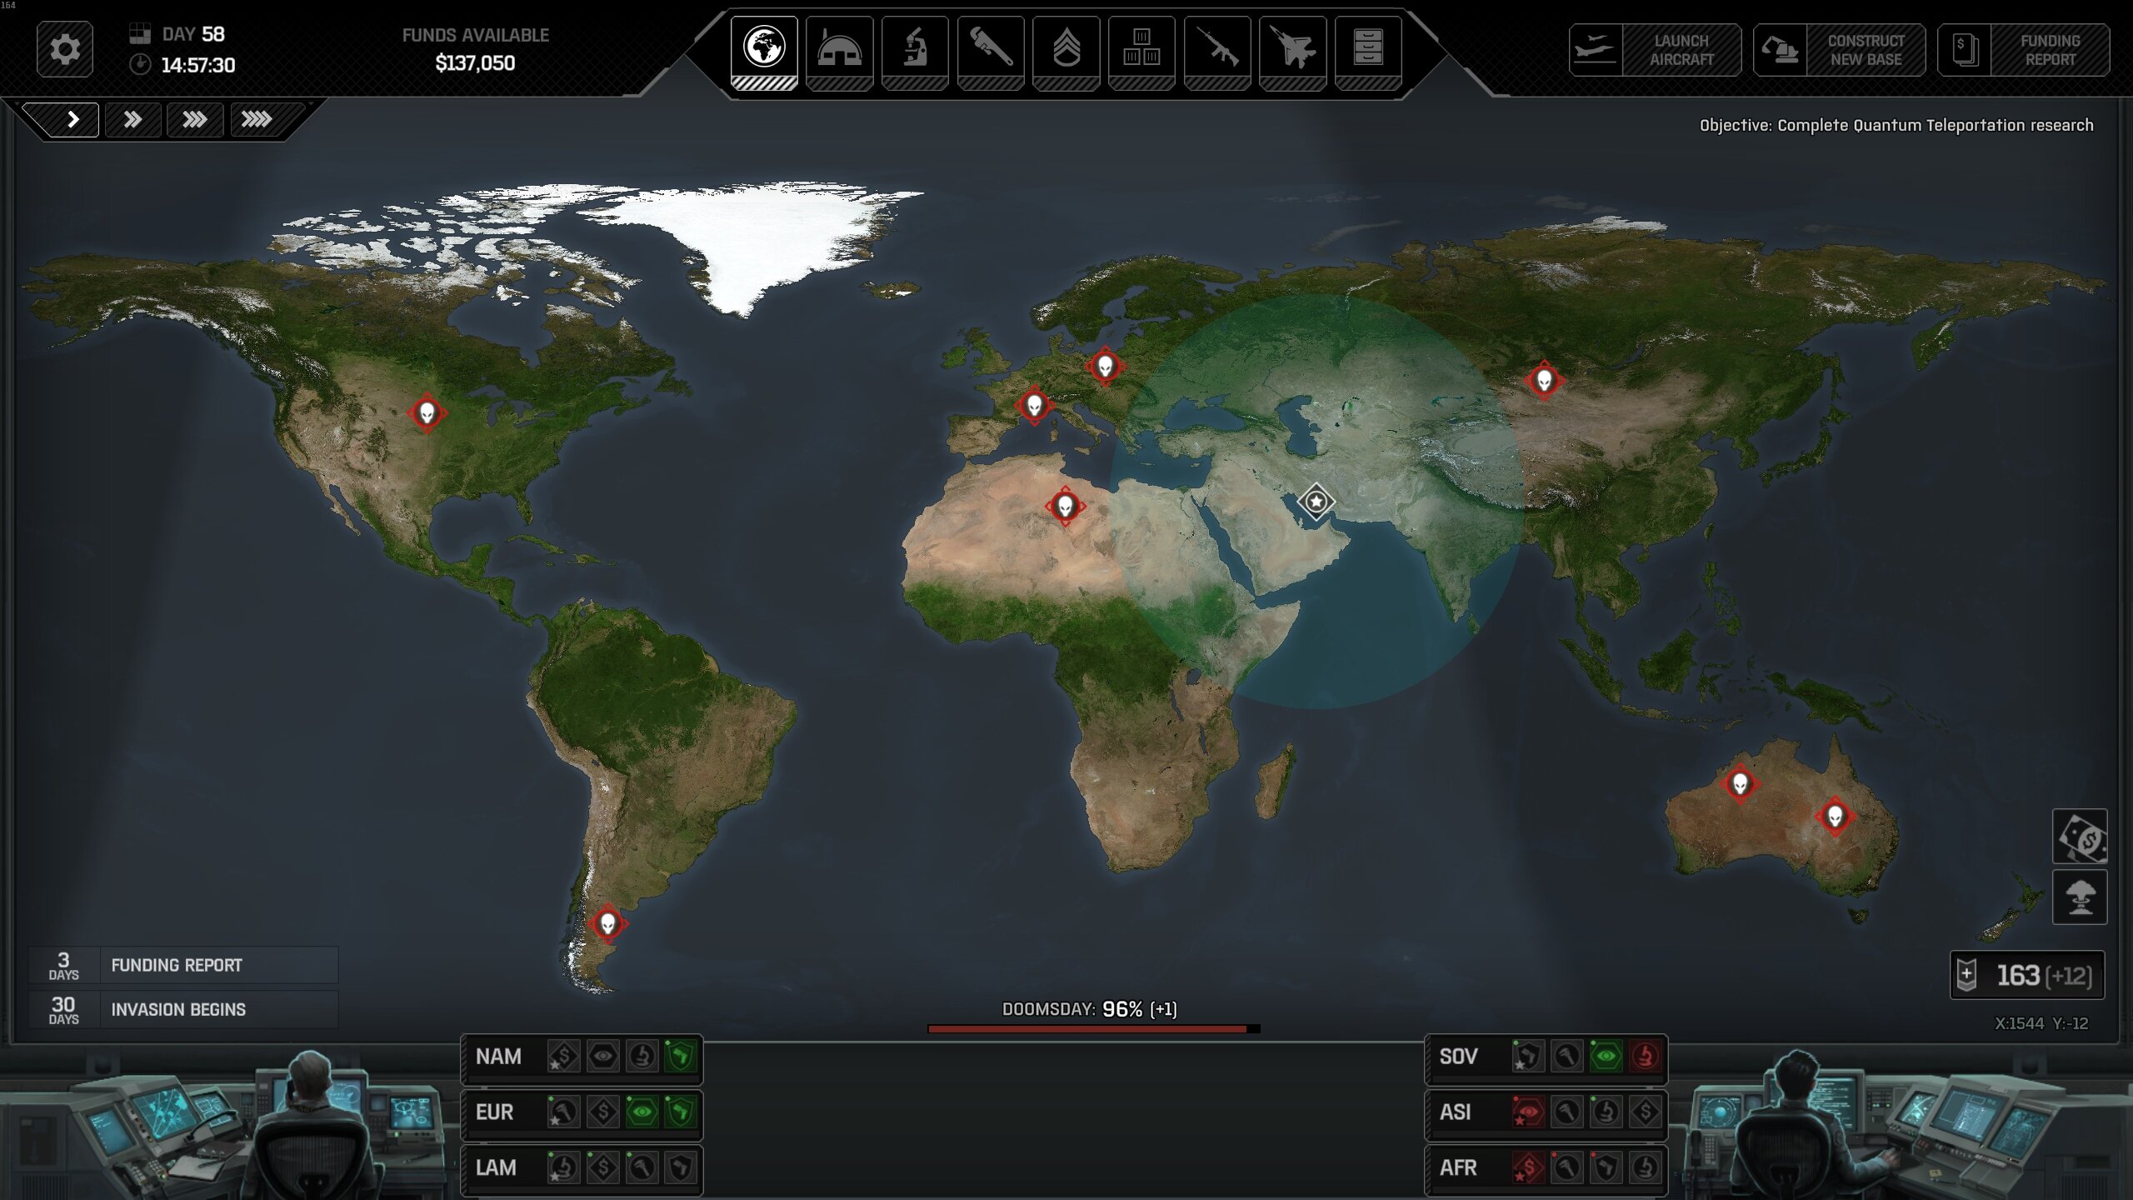Click the LAM engineering wrench icon
Image resolution: width=2133 pixels, height=1200 pixels.
(642, 1167)
